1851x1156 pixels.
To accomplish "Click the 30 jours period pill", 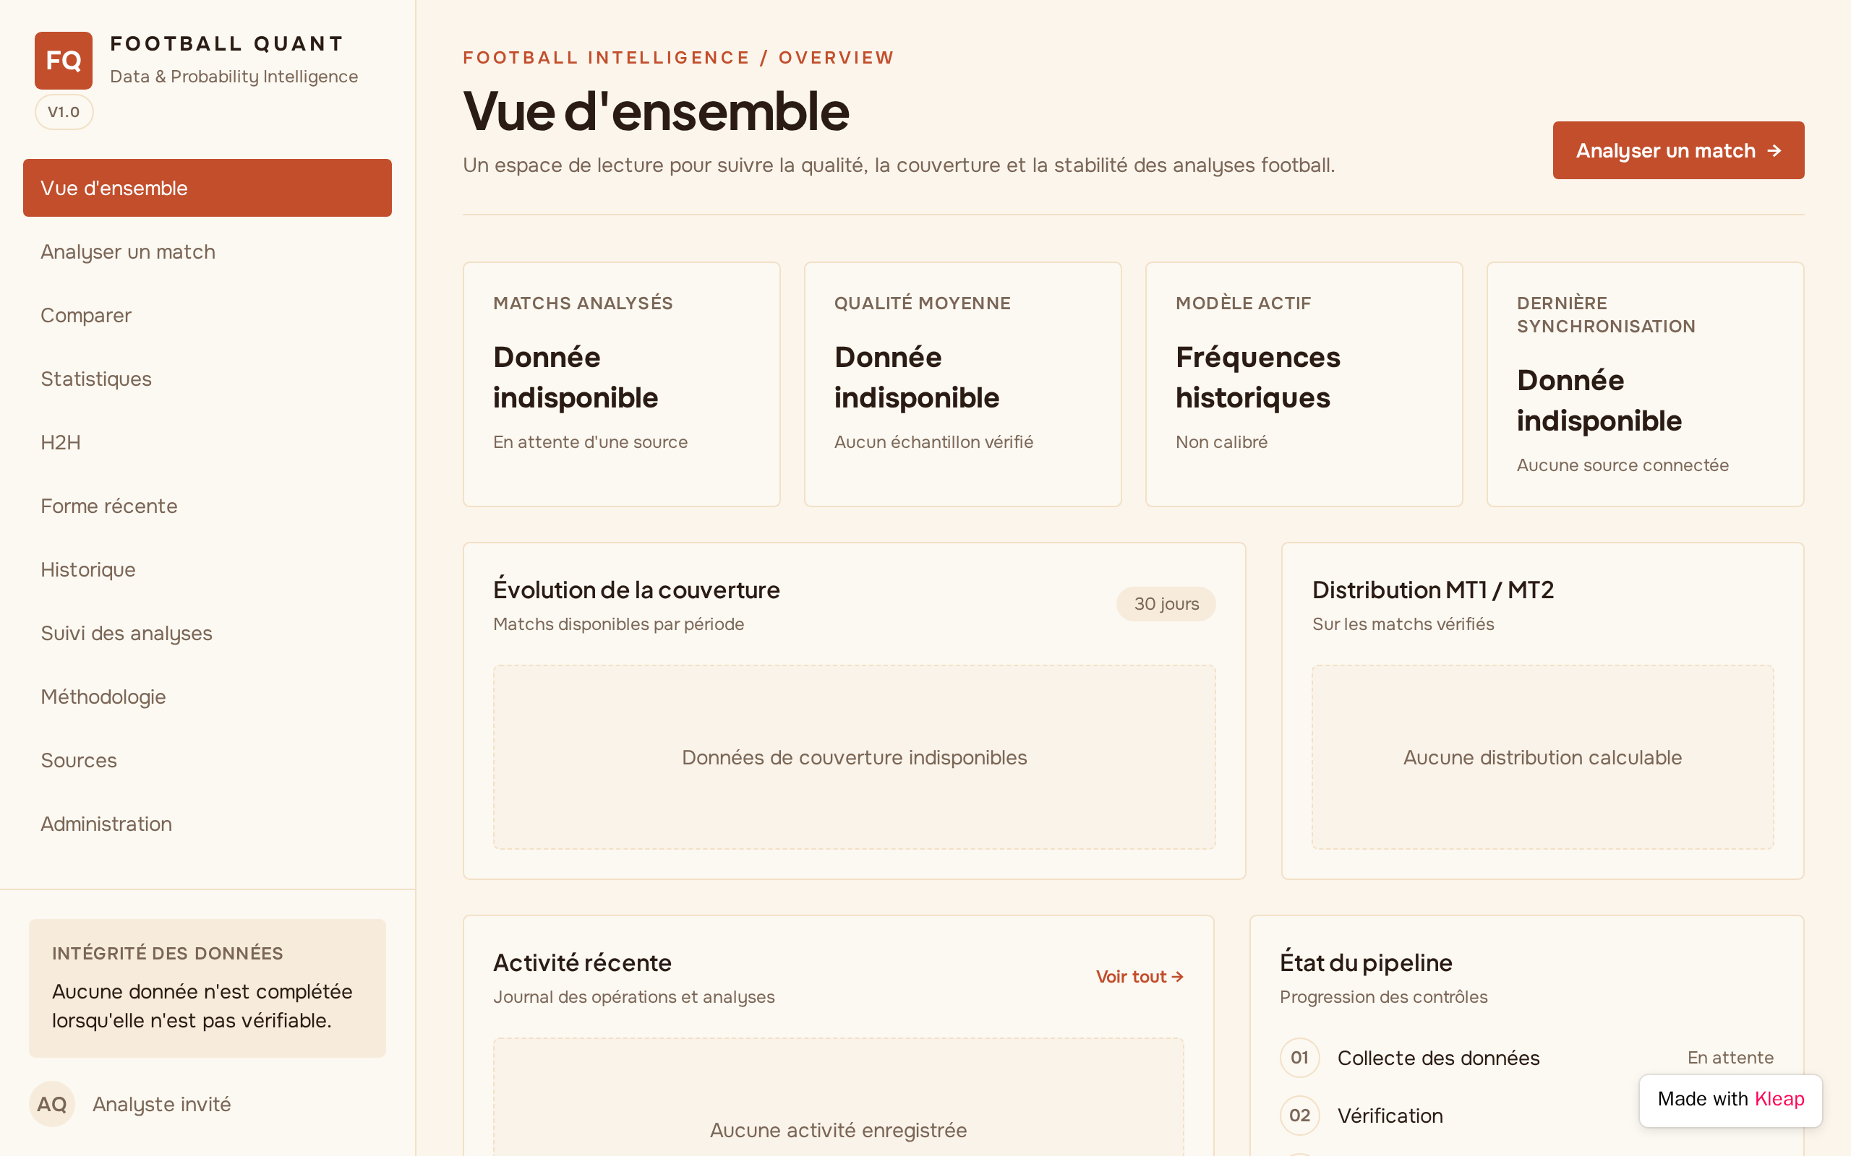I will [x=1166, y=604].
